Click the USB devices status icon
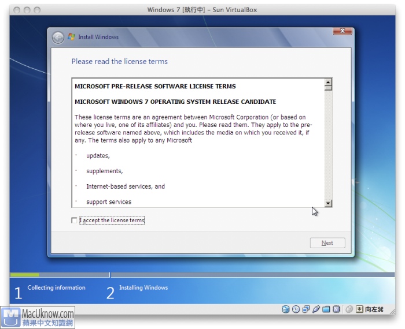This screenshot has height=329, width=405. 316,309
